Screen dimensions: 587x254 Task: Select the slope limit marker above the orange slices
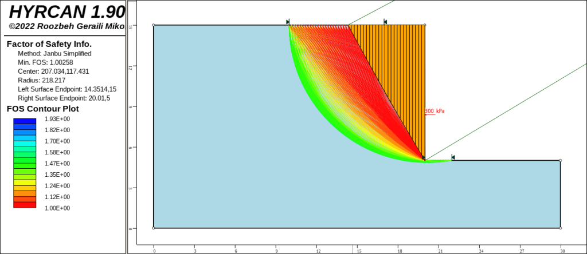pyautogui.click(x=385, y=22)
